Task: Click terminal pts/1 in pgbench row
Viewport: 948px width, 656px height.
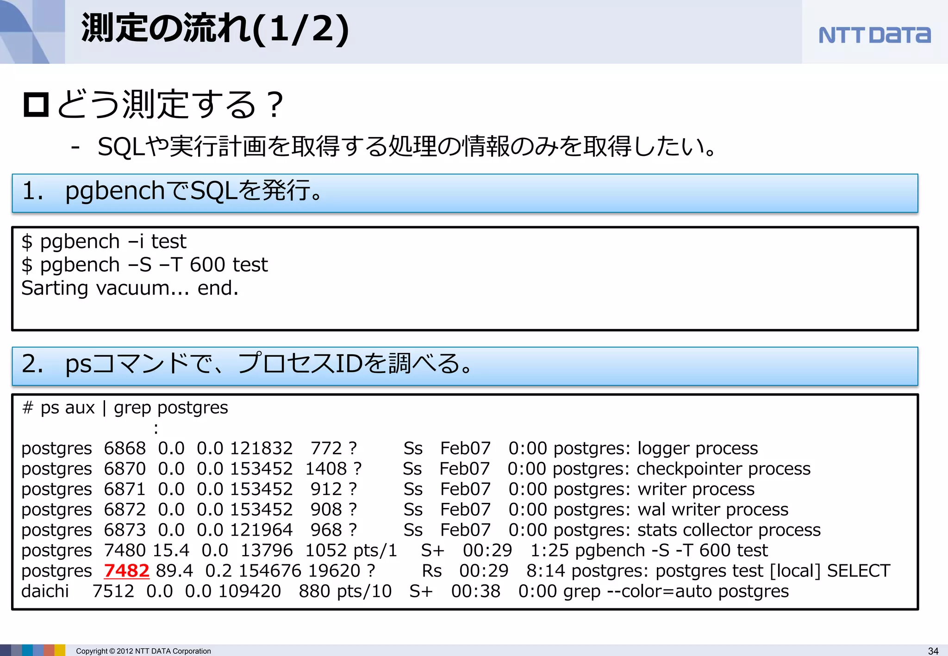Action: coord(375,550)
